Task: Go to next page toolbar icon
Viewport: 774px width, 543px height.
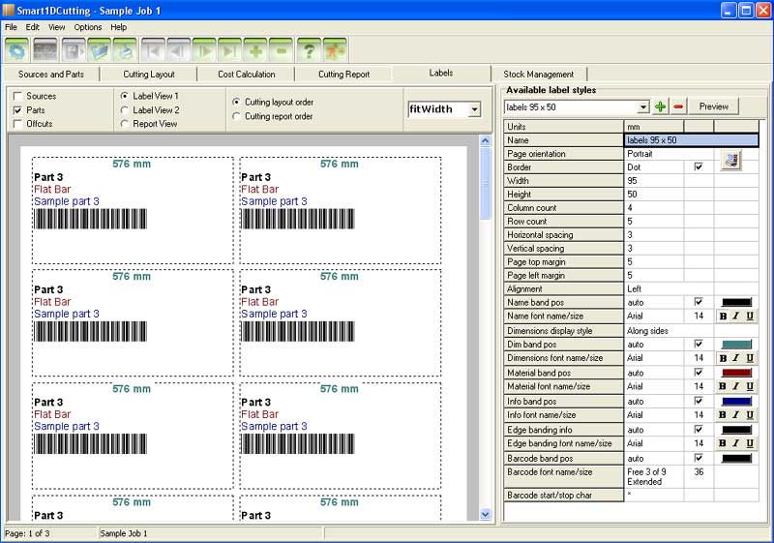Action: (204, 50)
